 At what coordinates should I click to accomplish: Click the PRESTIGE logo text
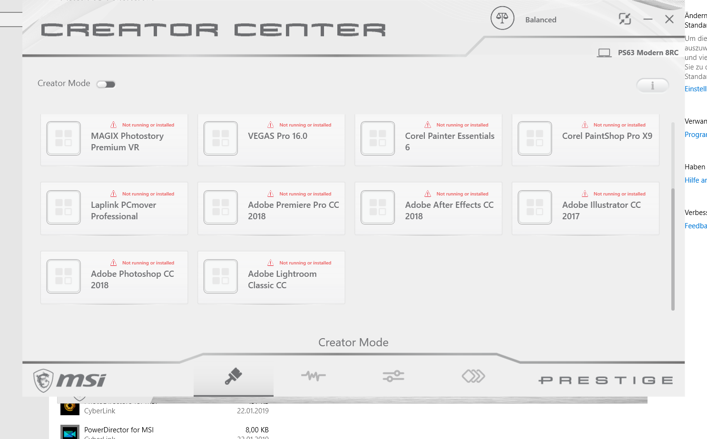tap(606, 380)
